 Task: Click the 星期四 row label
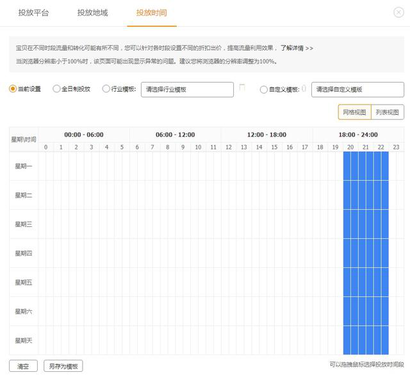(x=24, y=253)
